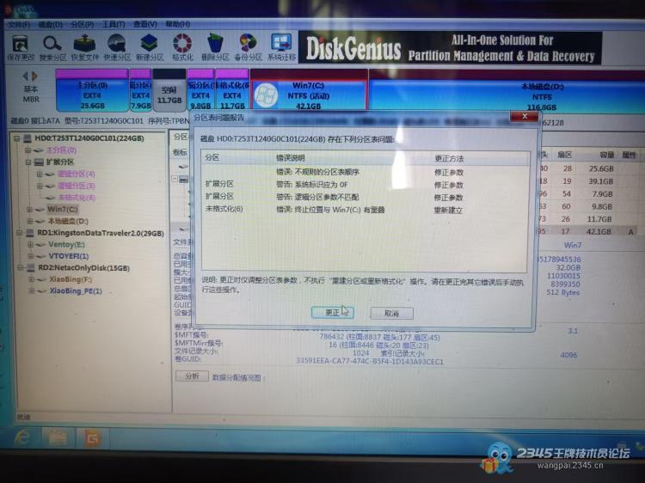Click the 格式化 (format) toolbar icon

(182, 43)
